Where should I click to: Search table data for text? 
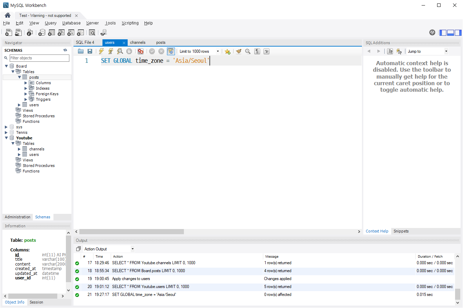[92, 32]
